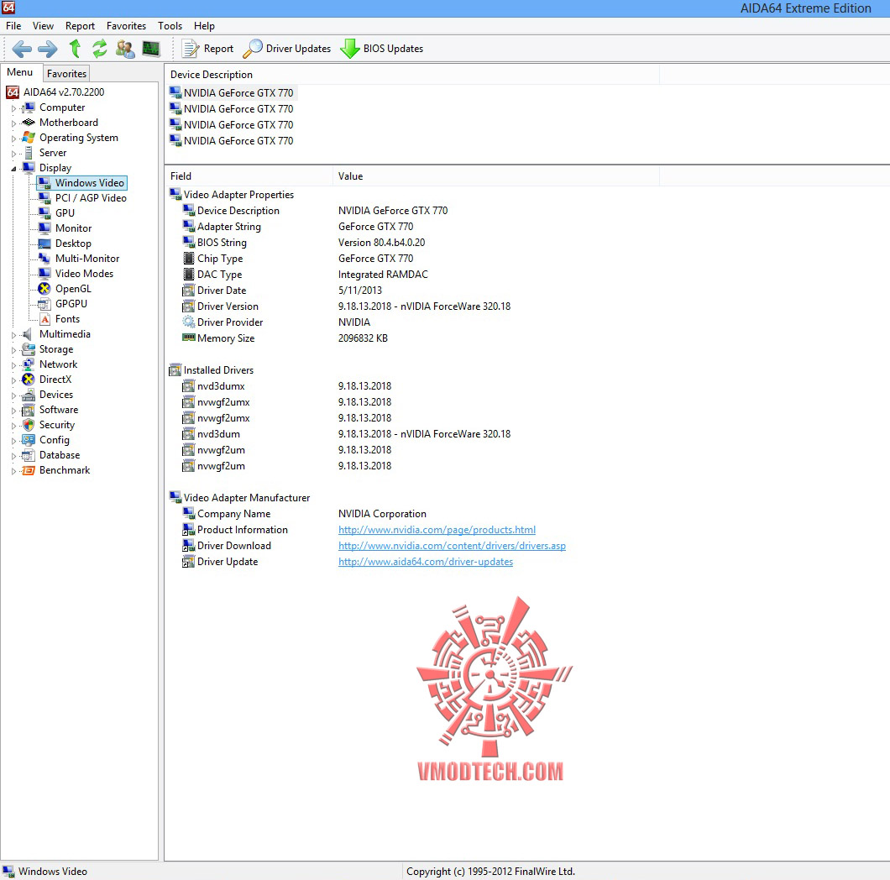Expand the Motherboard tree node

point(13,123)
